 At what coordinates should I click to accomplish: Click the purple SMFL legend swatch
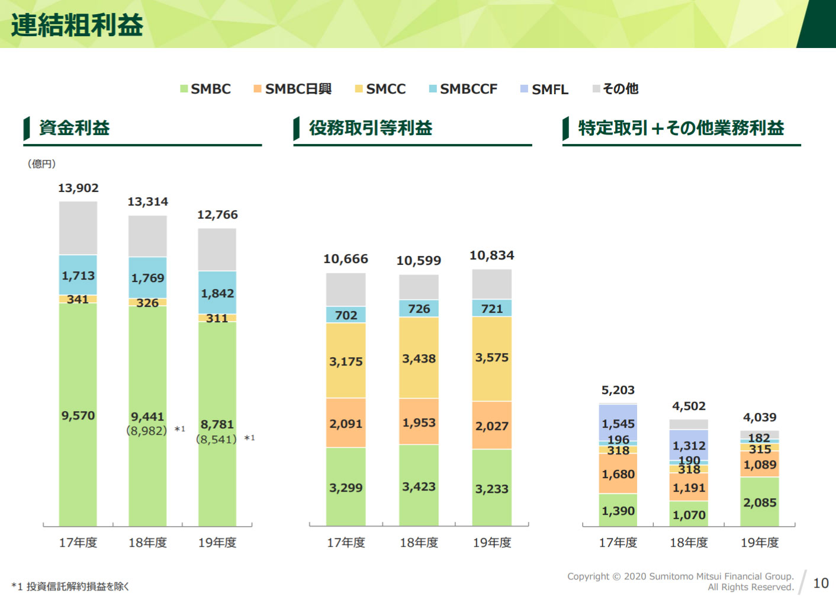(x=524, y=89)
